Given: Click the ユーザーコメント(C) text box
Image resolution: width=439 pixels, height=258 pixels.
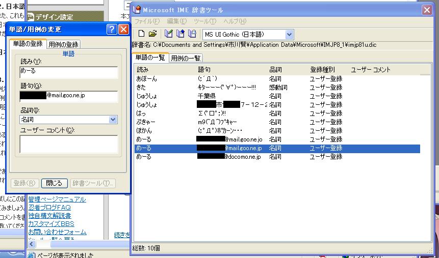Looking at the screenshot, I should 69,144.
